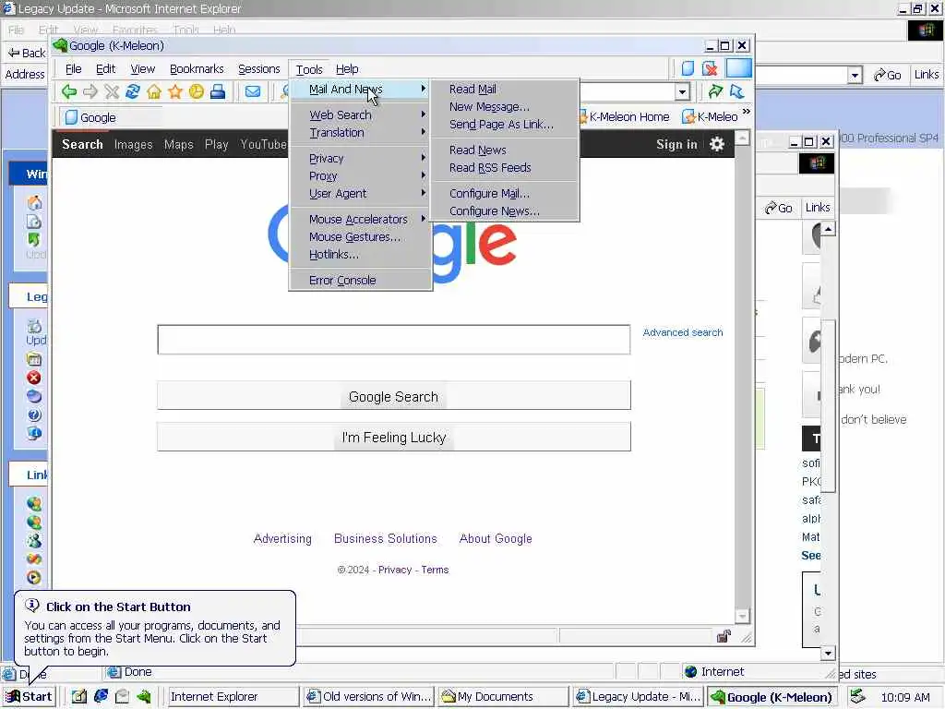This screenshot has width=945, height=709.
Task: Open the K-Meleon Home bookmark
Action: click(625, 116)
